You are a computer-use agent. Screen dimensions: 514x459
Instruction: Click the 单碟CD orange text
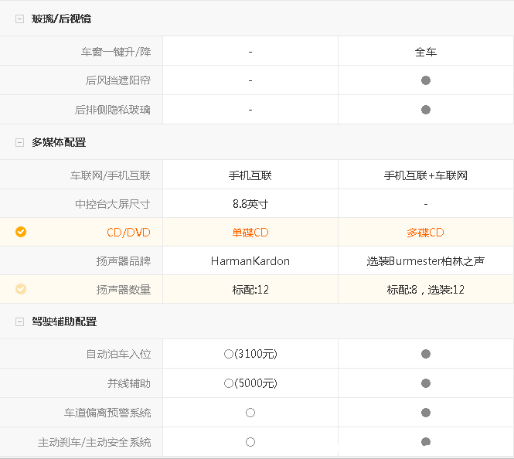coord(250,233)
